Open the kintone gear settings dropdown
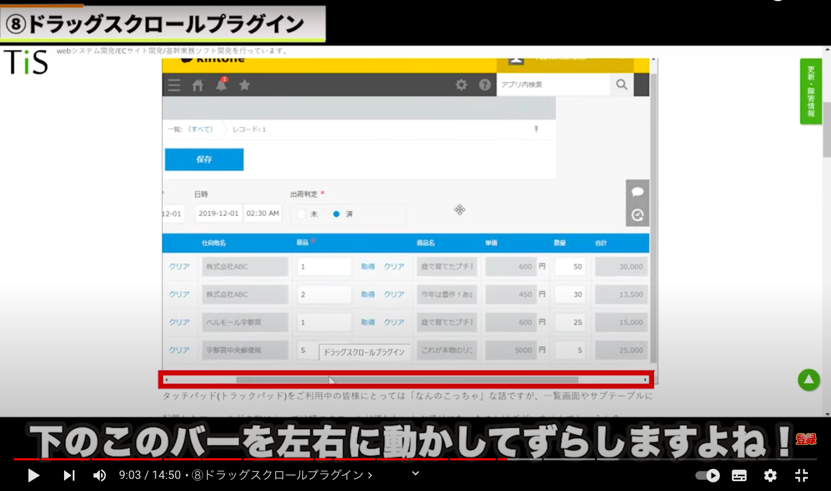 [x=461, y=85]
